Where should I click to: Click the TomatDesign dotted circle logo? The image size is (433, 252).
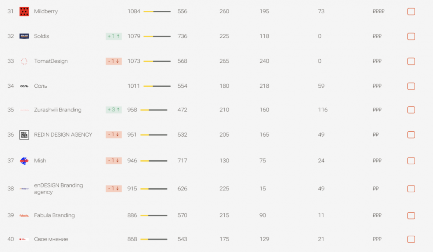click(x=24, y=61)
